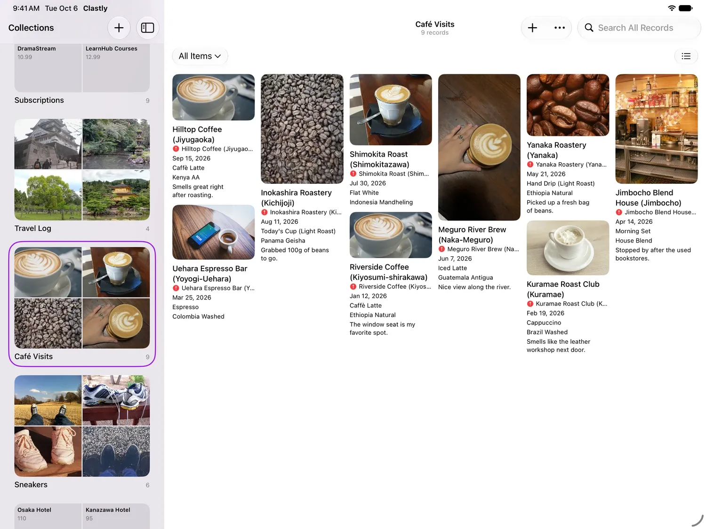Click red pin on Meguro River Brew
The width and height of the screenshot is (706, 529).
coord(441,249)
